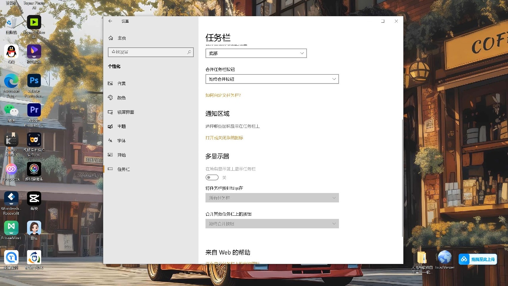Launch Microsoft Edge desktop icon
The image size is (508, 286).
tap(11, 80)
